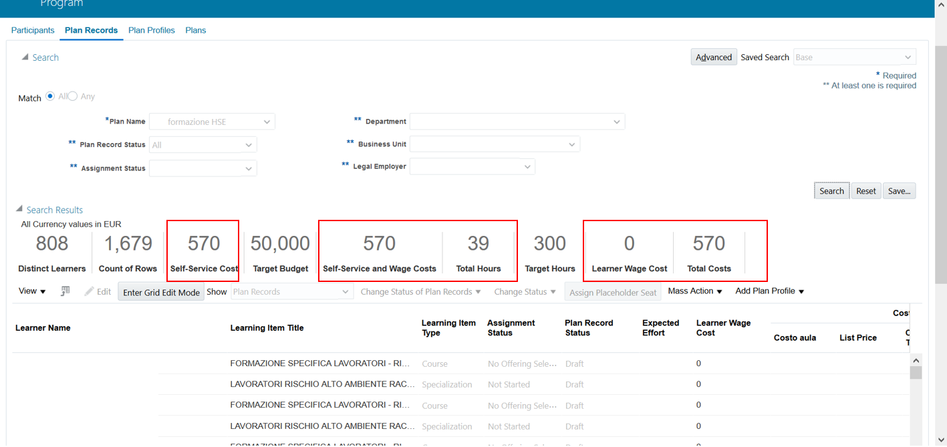The width and height of the screenshot is (947, 447).
Task: Open the Mass Action menu
Action: (695, 291)
